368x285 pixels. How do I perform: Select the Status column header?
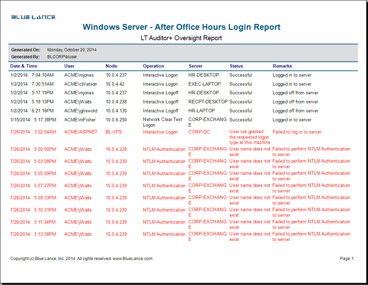point(236,66)
